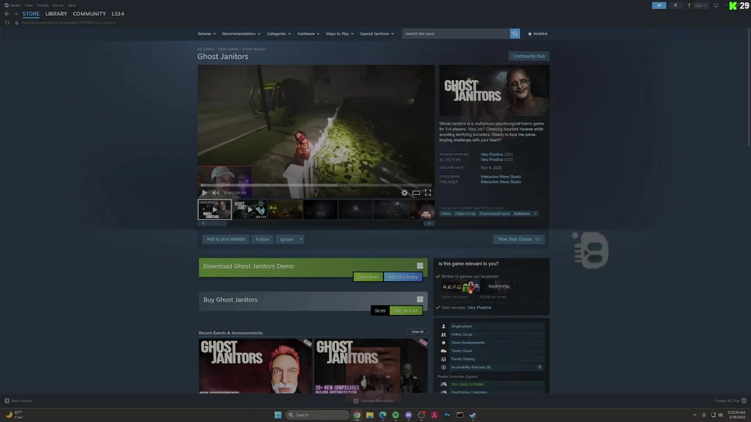Click View Your Queue button
751x422 pixels.
[519, 239]
